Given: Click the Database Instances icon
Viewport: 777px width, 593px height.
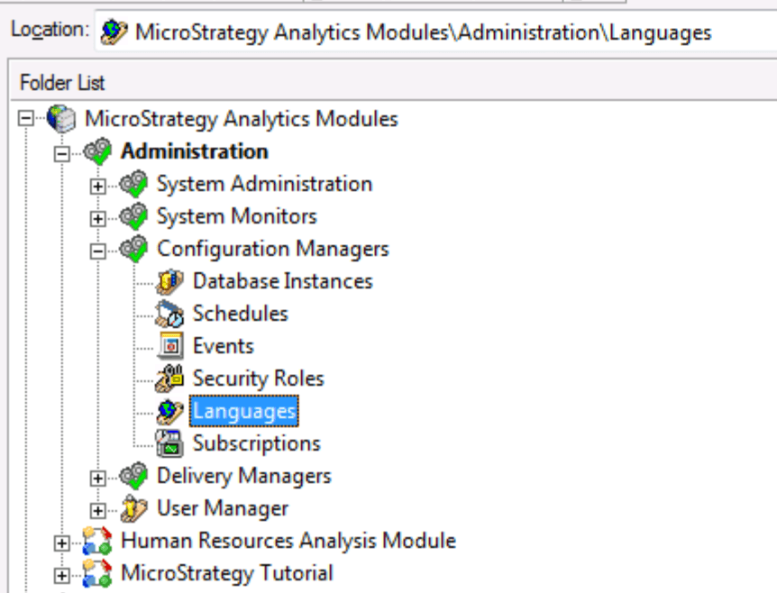Looking at the screenshot, I should (169, 282).
